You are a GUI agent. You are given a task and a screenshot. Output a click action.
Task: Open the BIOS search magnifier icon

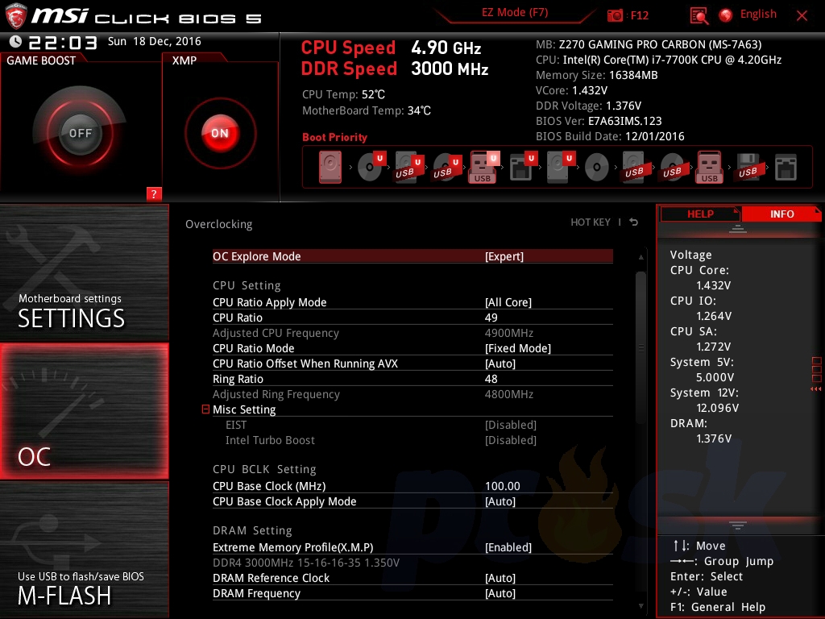699,15
